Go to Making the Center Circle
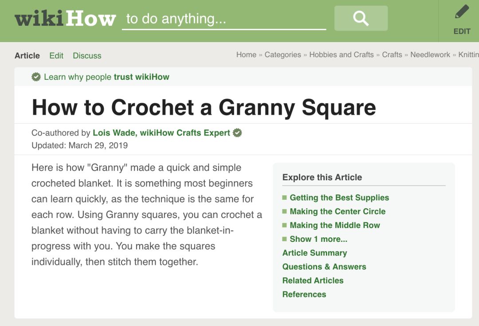This screenshot has height=326, width=479. tap(337, 212)
